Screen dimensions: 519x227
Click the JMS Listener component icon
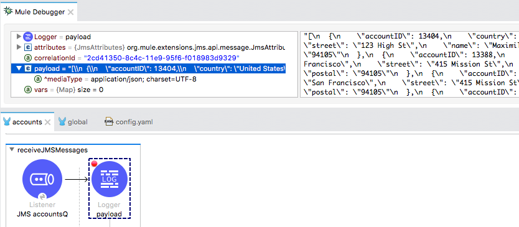click(42, 180)
